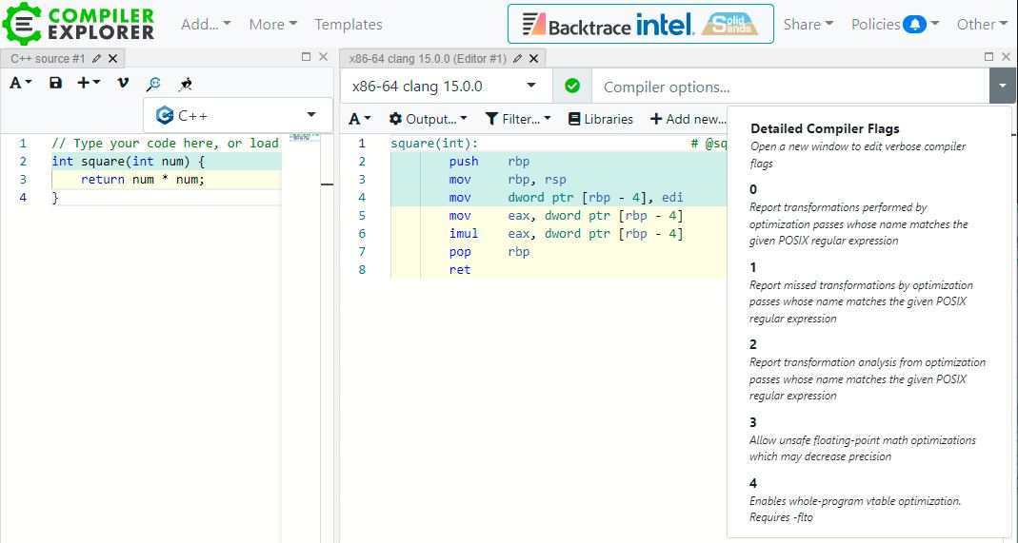
Task: Maximize the source editor pane
Action: point(307,57)
